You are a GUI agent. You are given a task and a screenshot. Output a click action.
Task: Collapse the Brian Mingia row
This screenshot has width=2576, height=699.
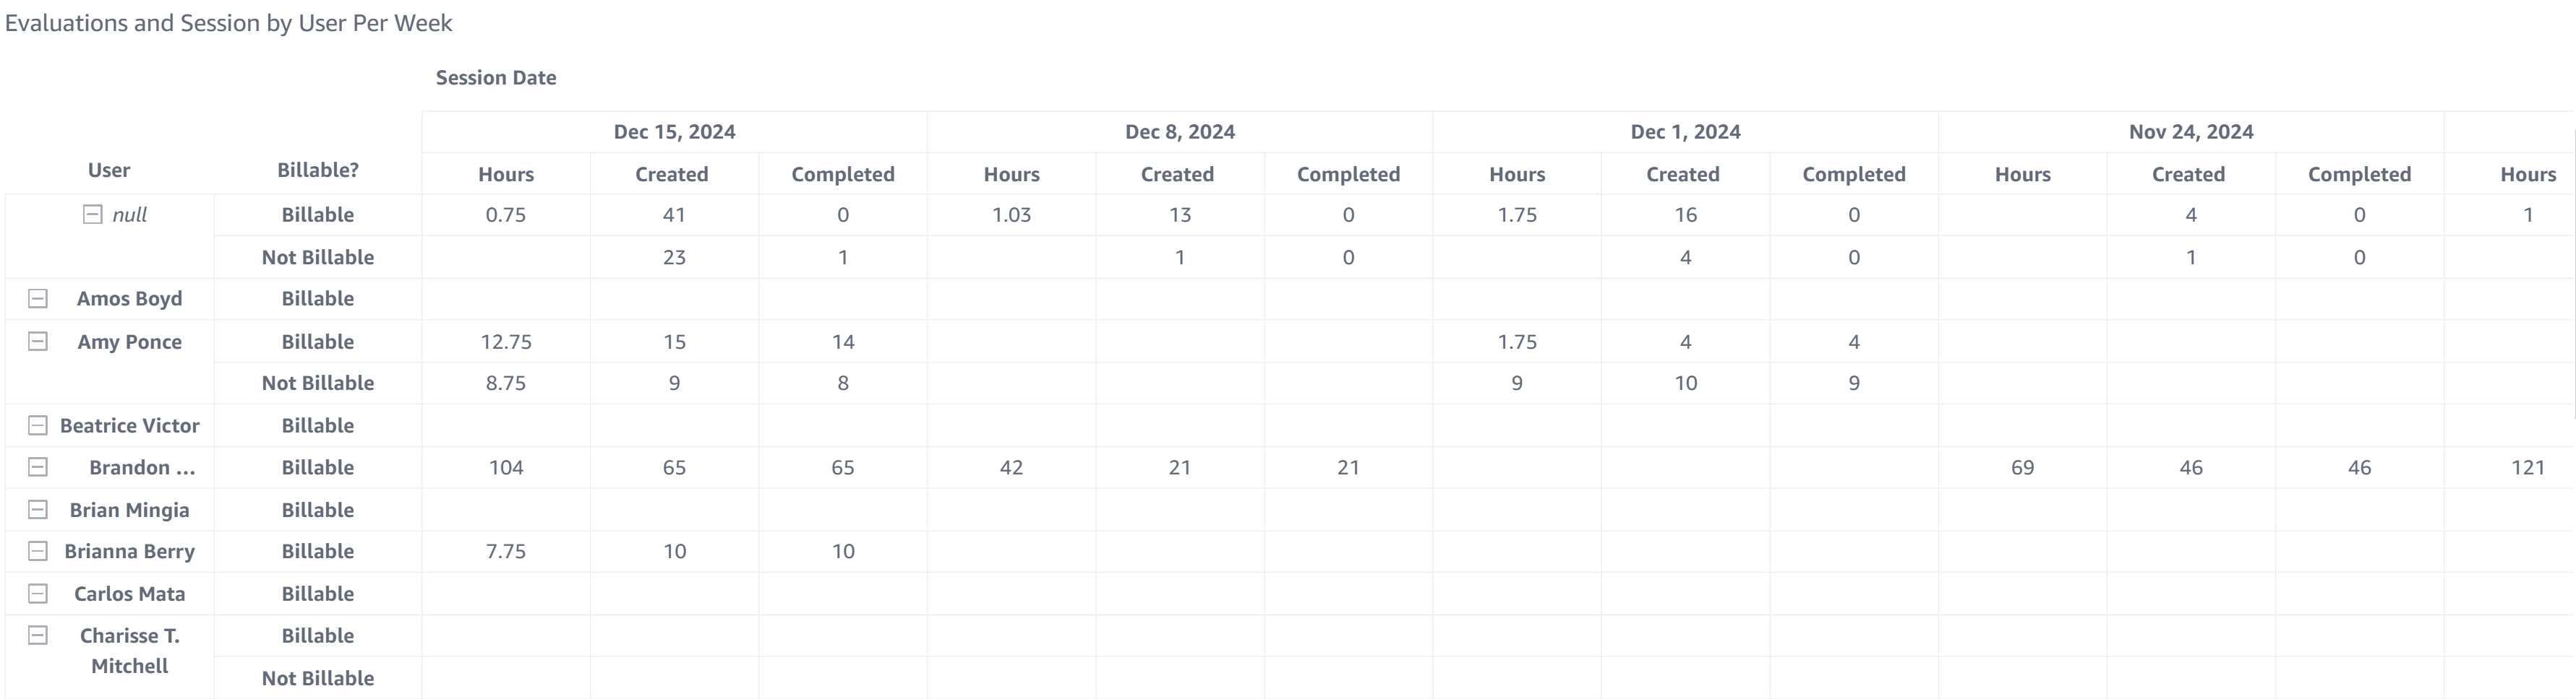(x=38, y=511)
